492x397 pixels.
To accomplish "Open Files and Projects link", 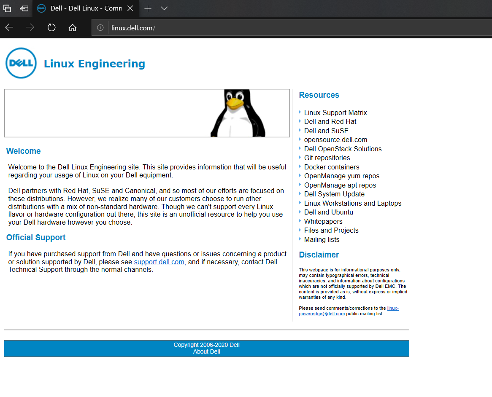I will [x=331, y=230].
